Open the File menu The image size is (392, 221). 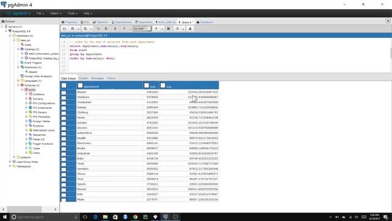tap(40, 14)
